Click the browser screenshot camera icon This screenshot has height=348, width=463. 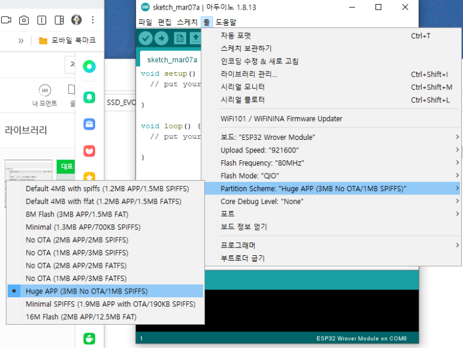[24, 20]
